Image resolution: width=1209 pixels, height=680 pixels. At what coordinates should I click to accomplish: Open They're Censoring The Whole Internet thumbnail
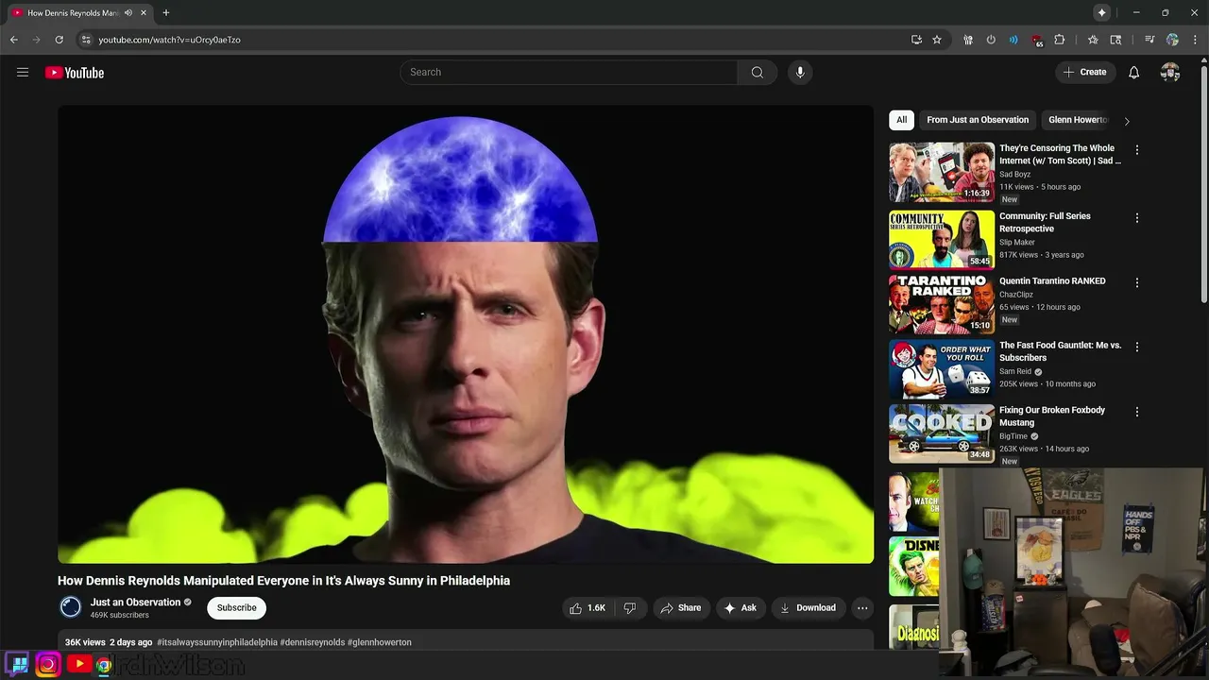coord(942,172)
